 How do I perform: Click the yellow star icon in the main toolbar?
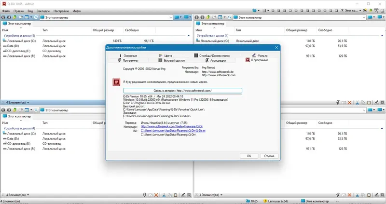[371, 11]
